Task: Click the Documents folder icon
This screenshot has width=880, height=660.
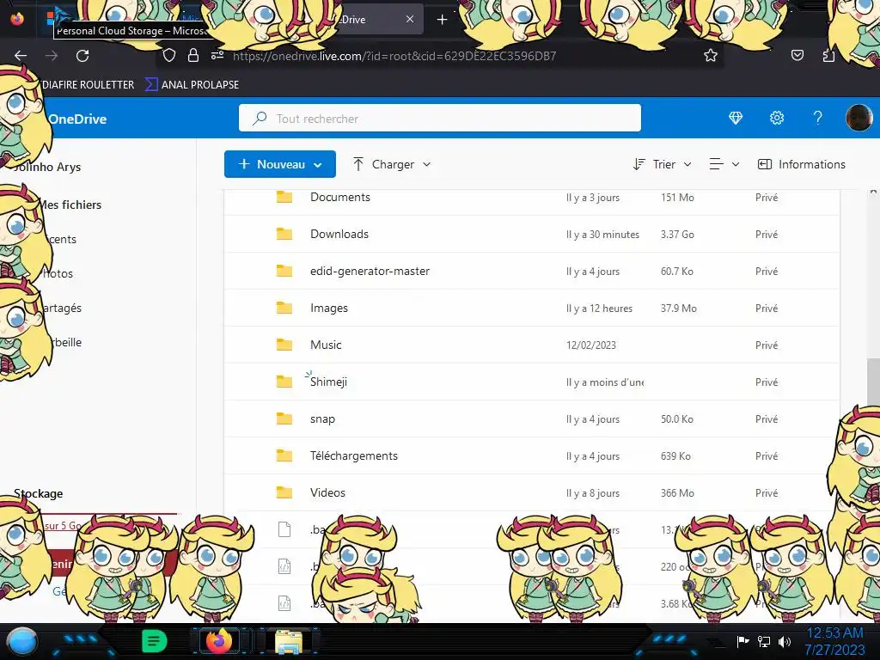Action: pyautogui.click(x=284, y=197)
